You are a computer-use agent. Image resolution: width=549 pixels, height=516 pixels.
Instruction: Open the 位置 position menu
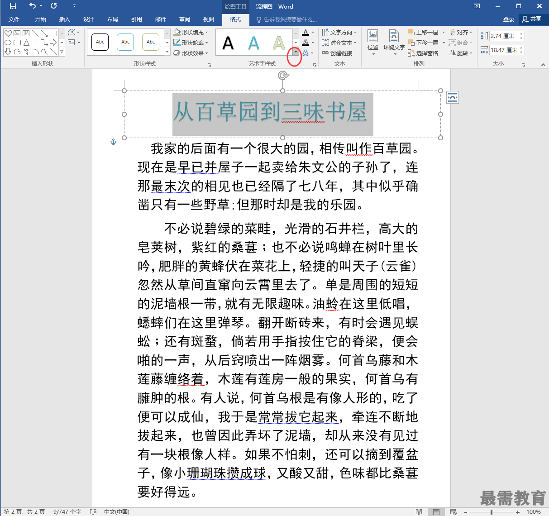373,43
